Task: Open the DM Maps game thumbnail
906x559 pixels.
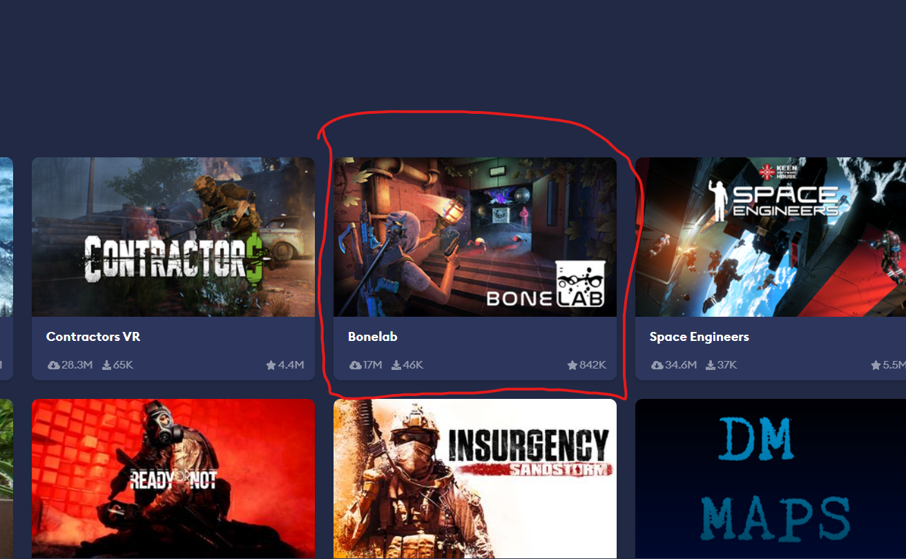Action: 771,479
